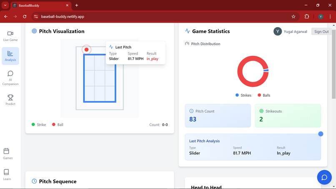Open the AI Companion chat icon
Image resolution: width=336 pixels, height=189 pixels.
10,73
